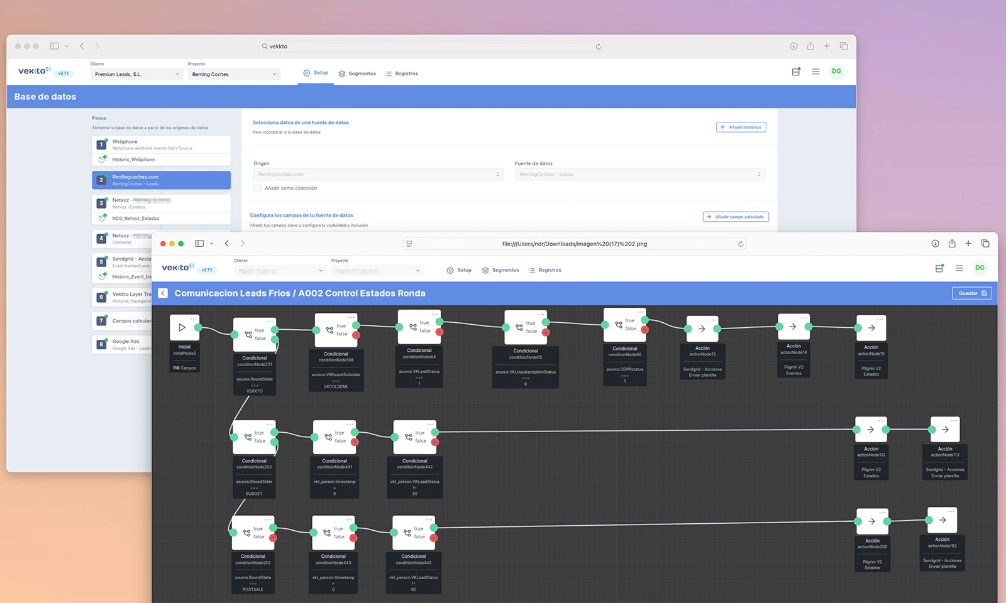Open calendar icon in front window header
Image resolution: width=1006 pixels, height=603 pixels.
point(939,268)
